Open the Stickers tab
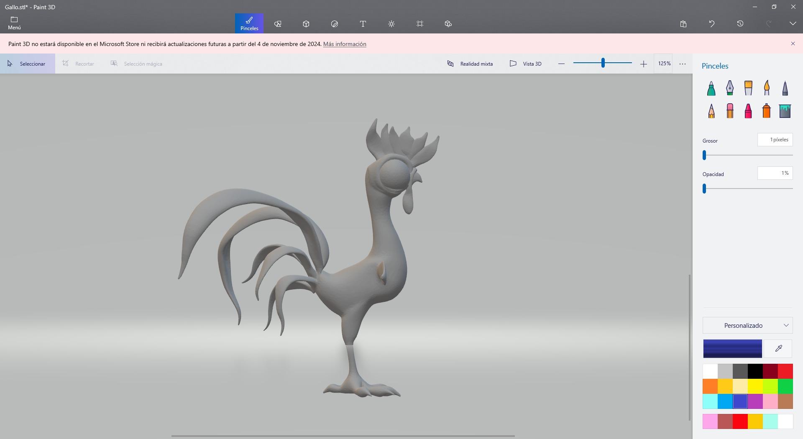Viewport: 803px width, 439px height. (x=335, y=24)
